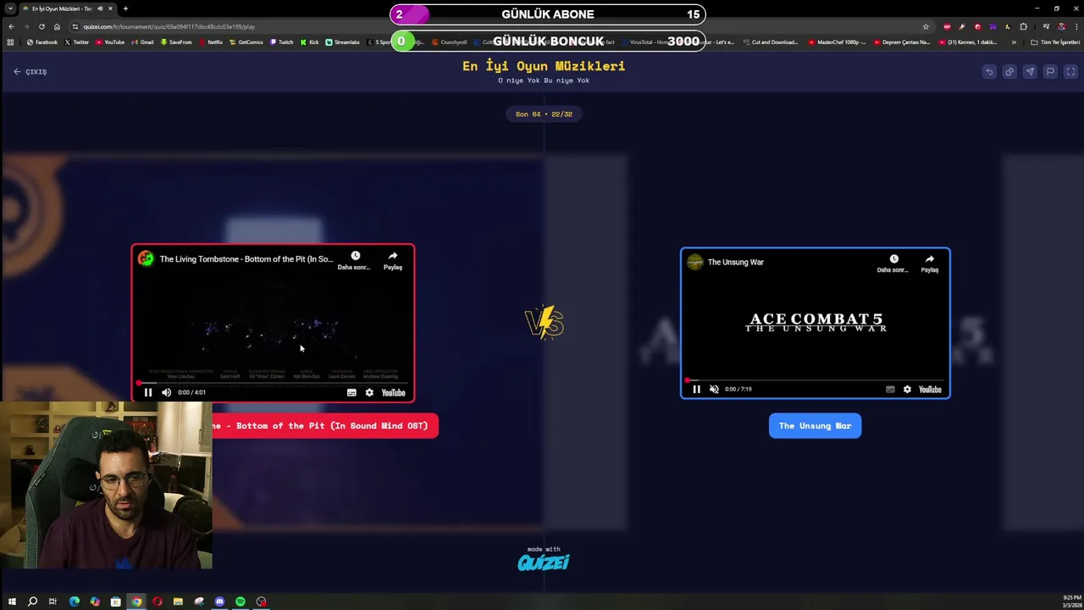This screenshot has width=1084, height=610.
Task: Pause the Living Tombstone video
Action: click(x=148, y=392)
